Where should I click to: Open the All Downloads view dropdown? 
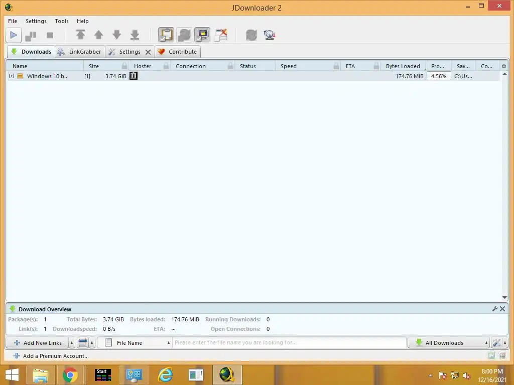click(448, 343)
